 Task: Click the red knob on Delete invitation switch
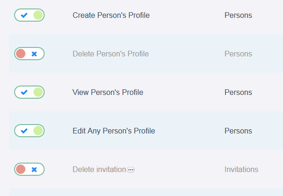[x=21, y=169]
